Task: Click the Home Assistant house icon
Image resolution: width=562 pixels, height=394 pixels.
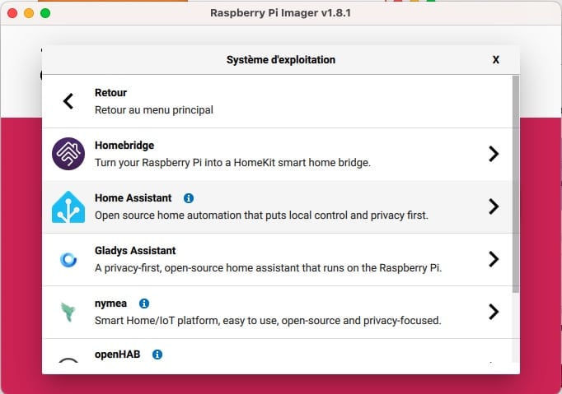Action: click(x=68, y=206)
